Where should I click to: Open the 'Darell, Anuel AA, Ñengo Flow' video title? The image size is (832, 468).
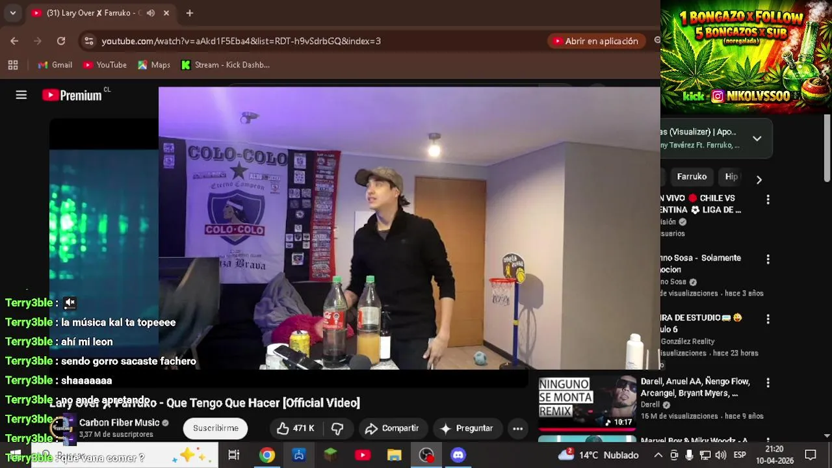click(x=695, y=387)
